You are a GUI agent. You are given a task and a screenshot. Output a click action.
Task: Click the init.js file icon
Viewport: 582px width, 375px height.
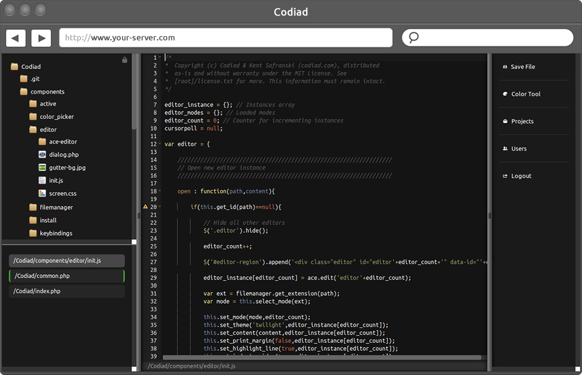pos(43,180)
